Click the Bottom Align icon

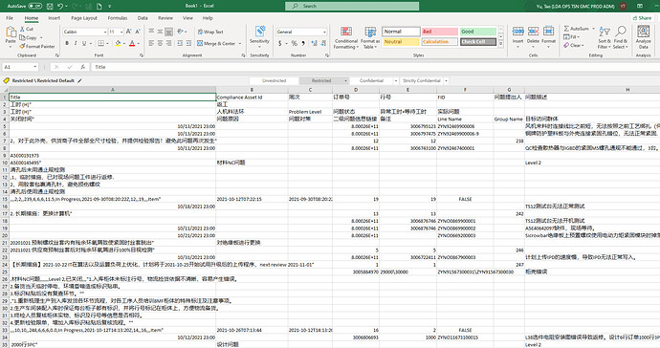pos(168,32)
